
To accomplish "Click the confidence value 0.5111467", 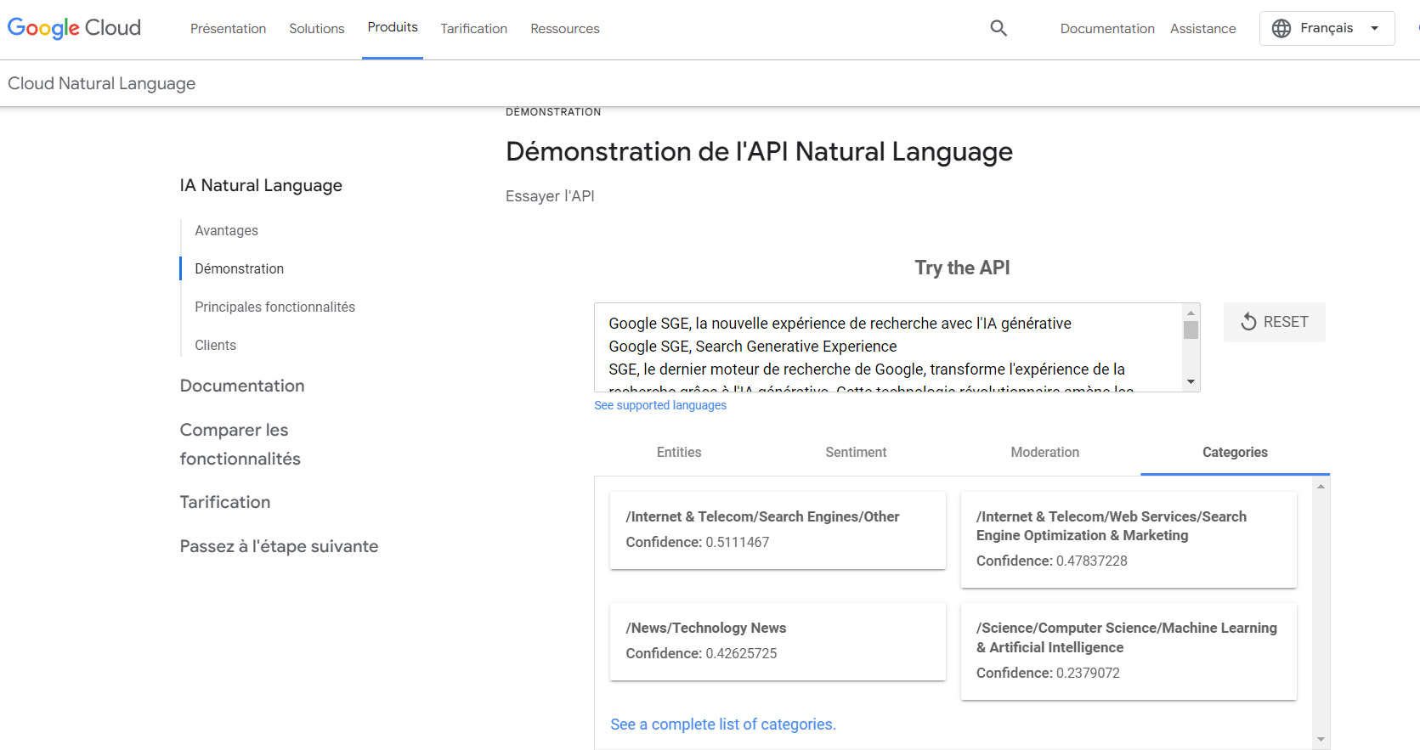I will click(x=738, y=542).
